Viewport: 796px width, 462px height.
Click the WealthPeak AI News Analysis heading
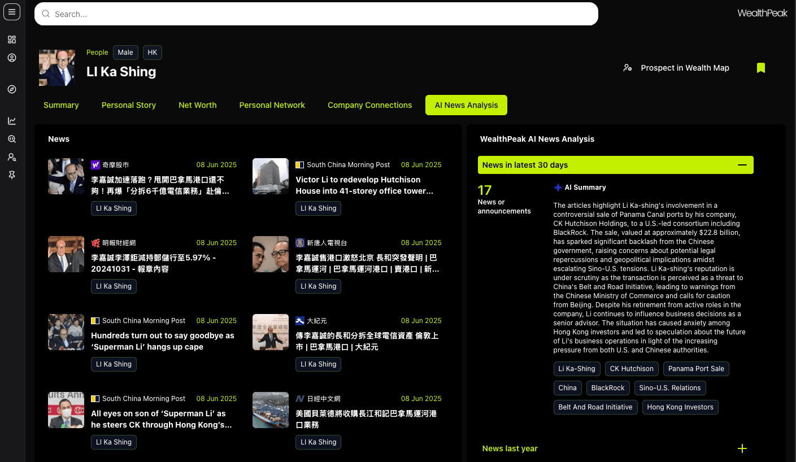pyautogui.click(x=537, y=139)
